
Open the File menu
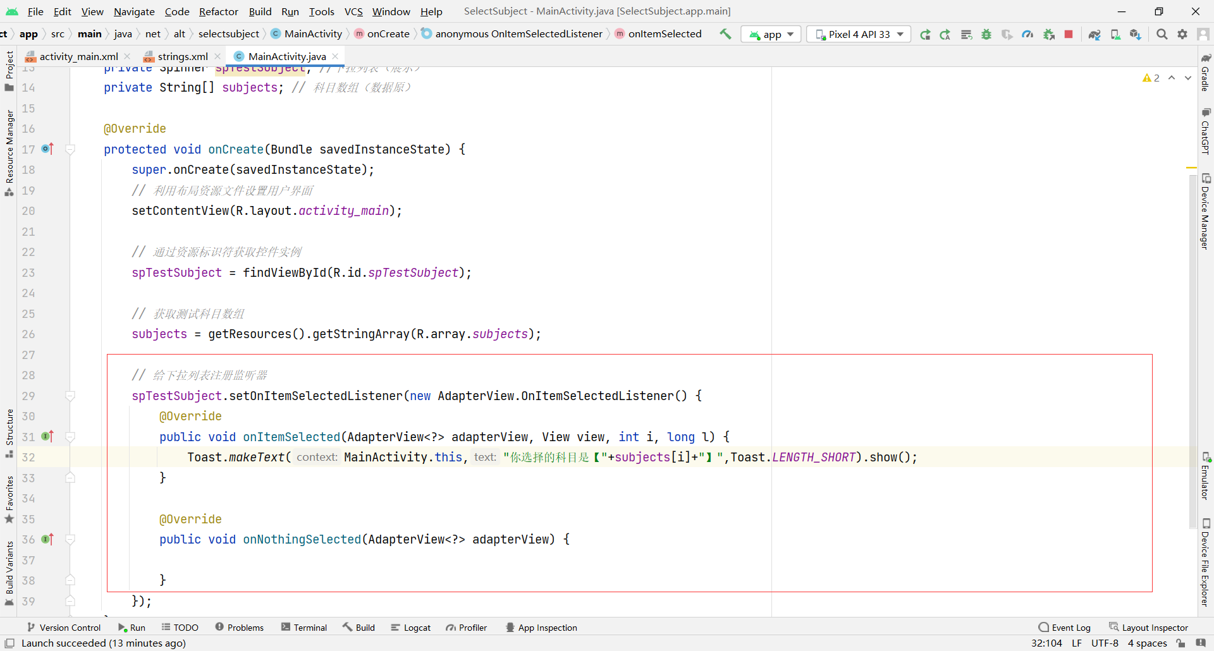point(35,11)
